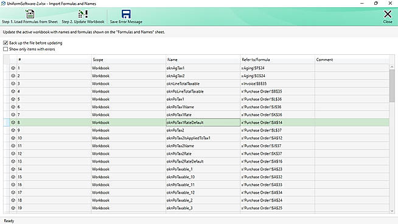This screenshot has height=224, width=398.
Task: Click status icon in row 9
Action: click(x=13, y=130)
